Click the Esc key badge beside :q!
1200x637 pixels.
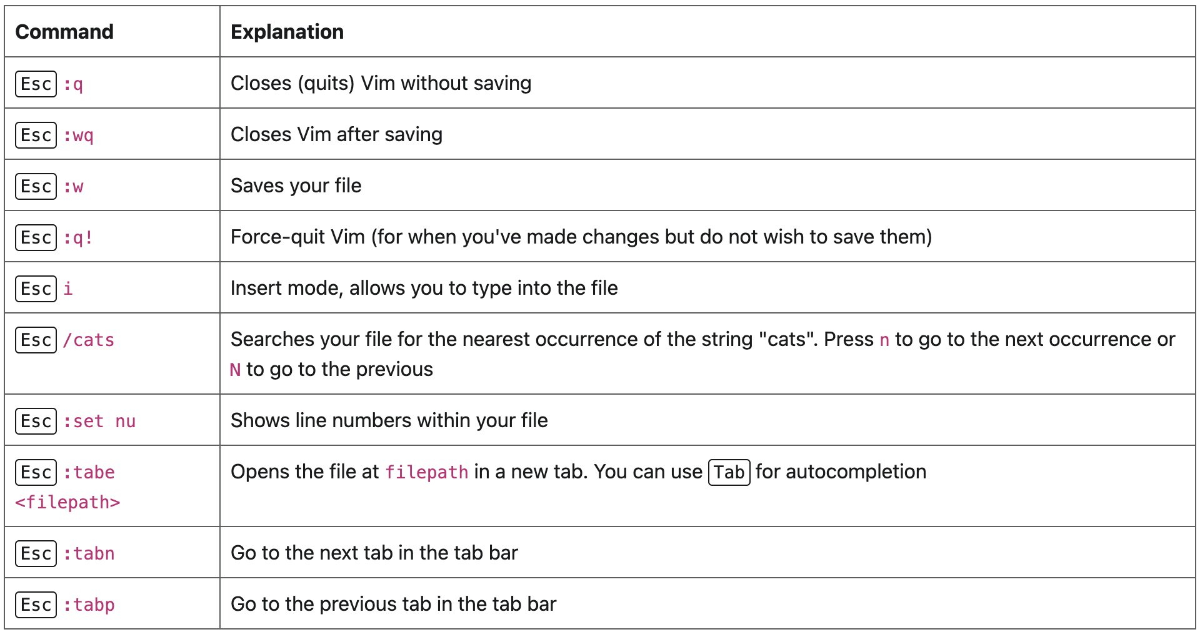pyautogui.click(x=36, y=237)
